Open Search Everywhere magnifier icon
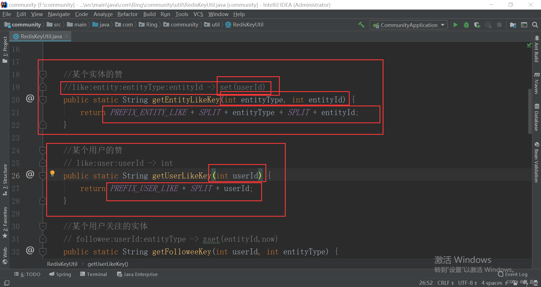This screenshot has height=287, width=541. click(535, 25)
